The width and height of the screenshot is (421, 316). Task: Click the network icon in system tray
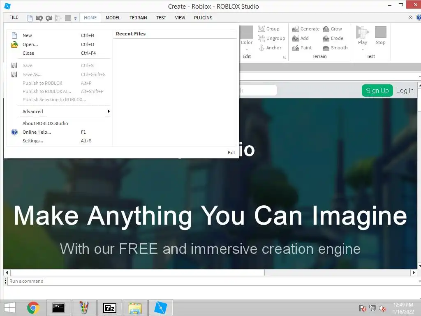click(x=372, y=308)
